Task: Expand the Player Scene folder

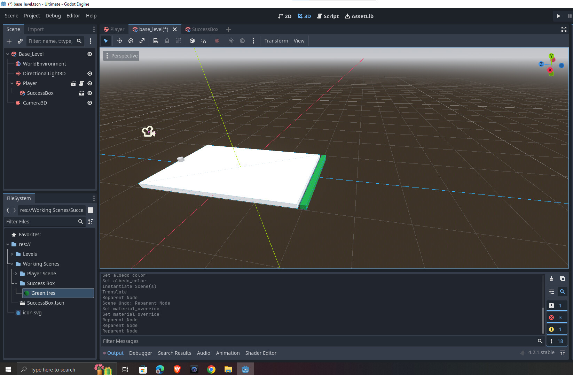Action: click(16, 274)
